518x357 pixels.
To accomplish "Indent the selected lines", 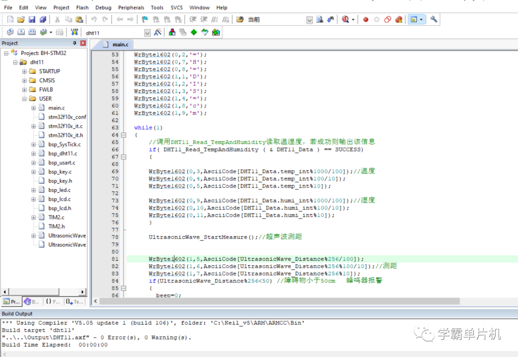I will pyautogui.click(x=193, y=20).
